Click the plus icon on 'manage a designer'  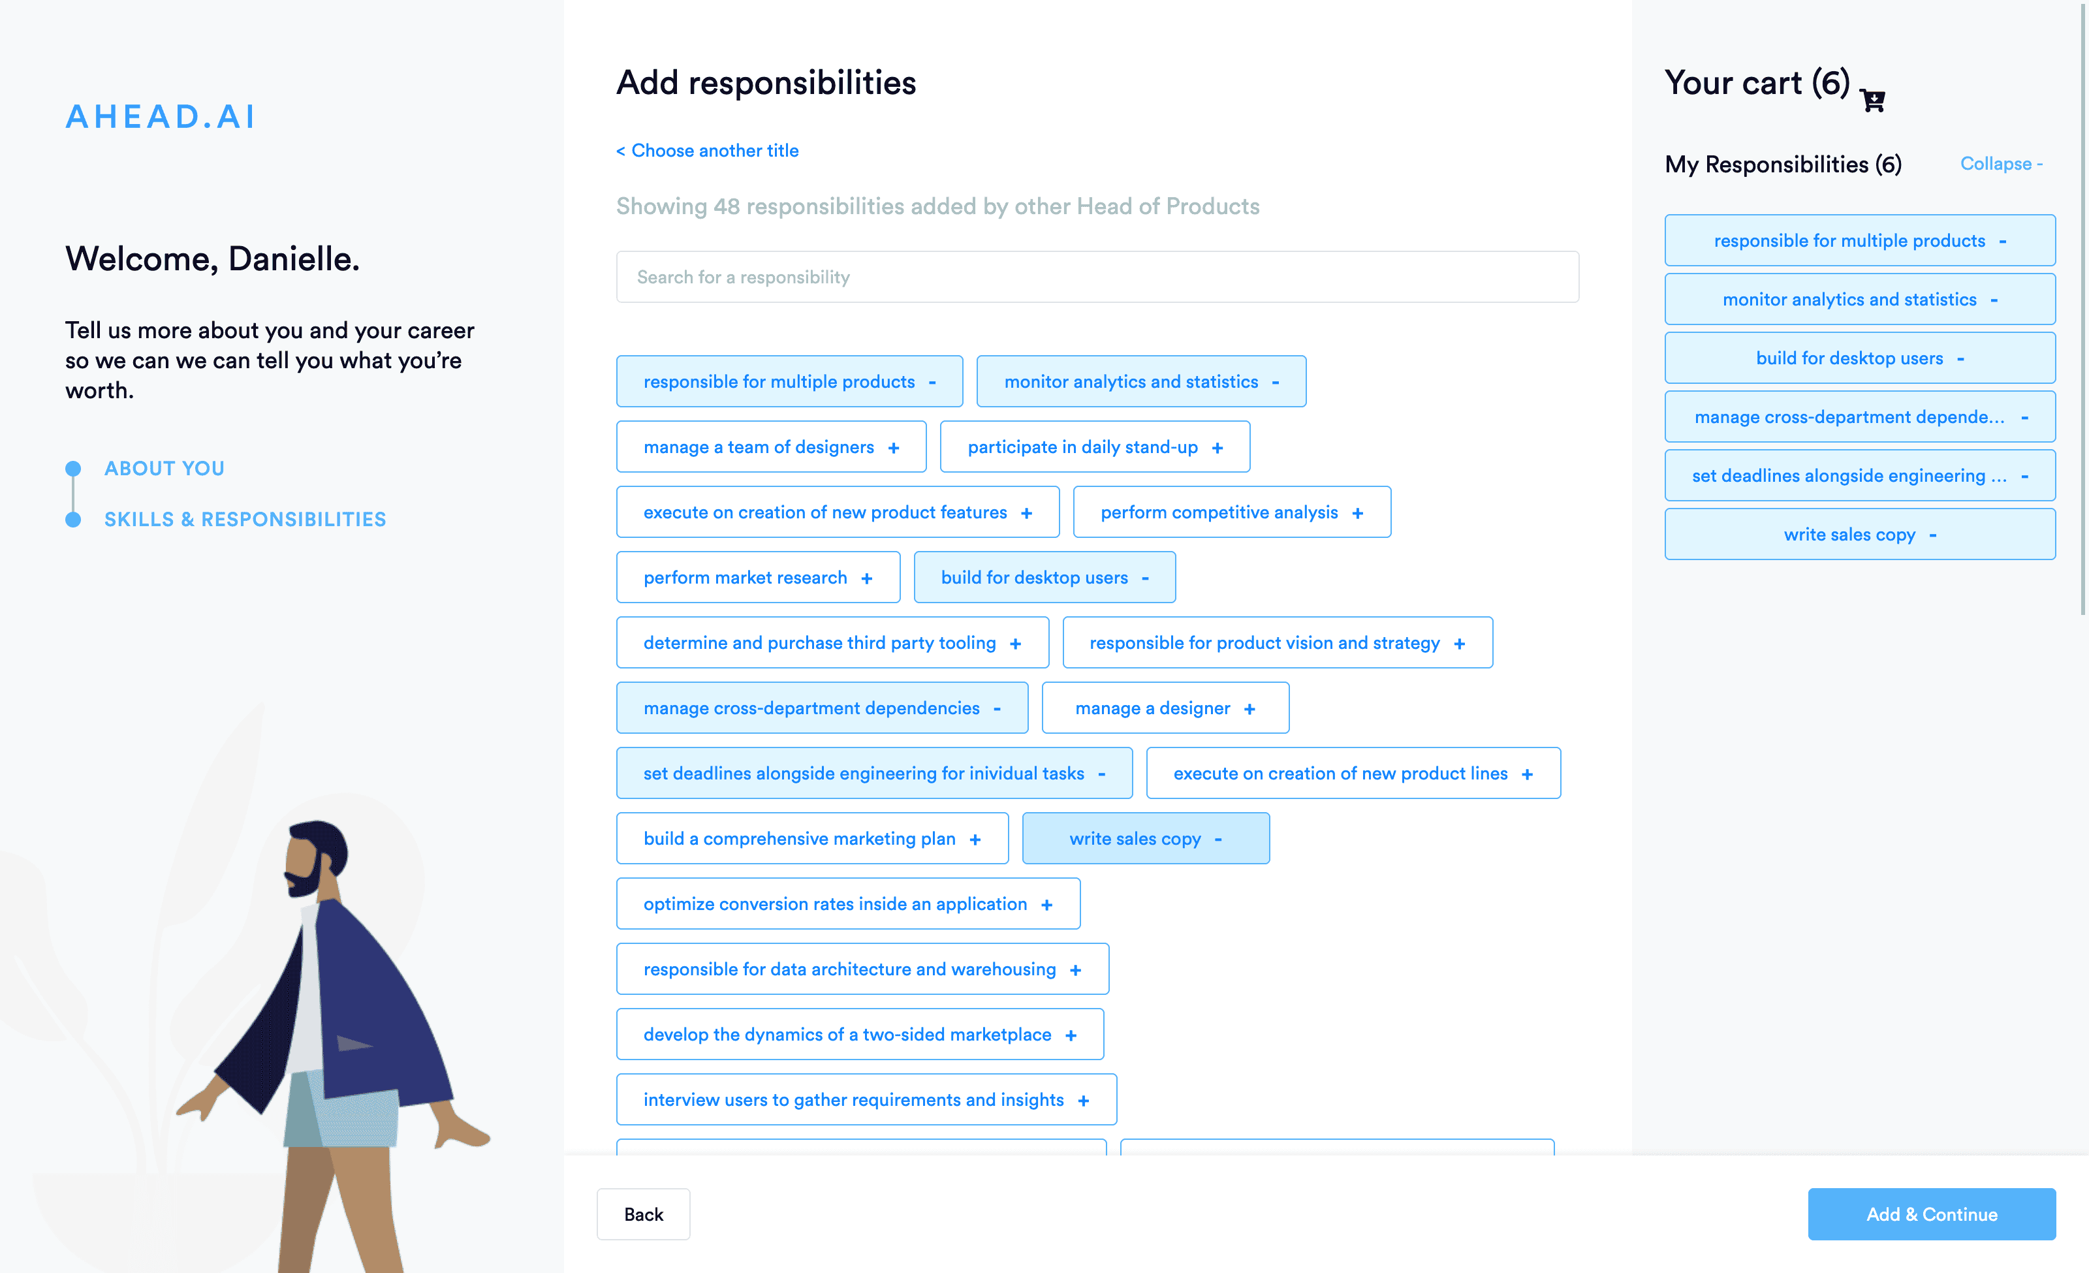tap(1249, 708)
